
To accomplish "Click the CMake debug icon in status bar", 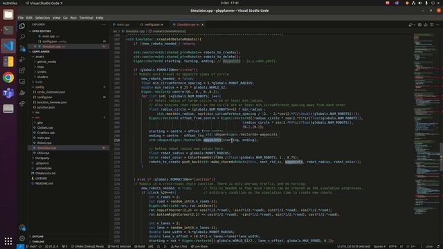I will 159,246.
